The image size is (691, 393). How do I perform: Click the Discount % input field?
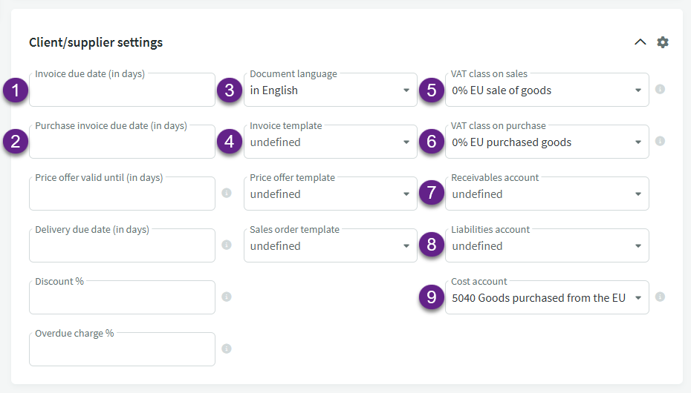pyautogui.click(x=122, y=300)
